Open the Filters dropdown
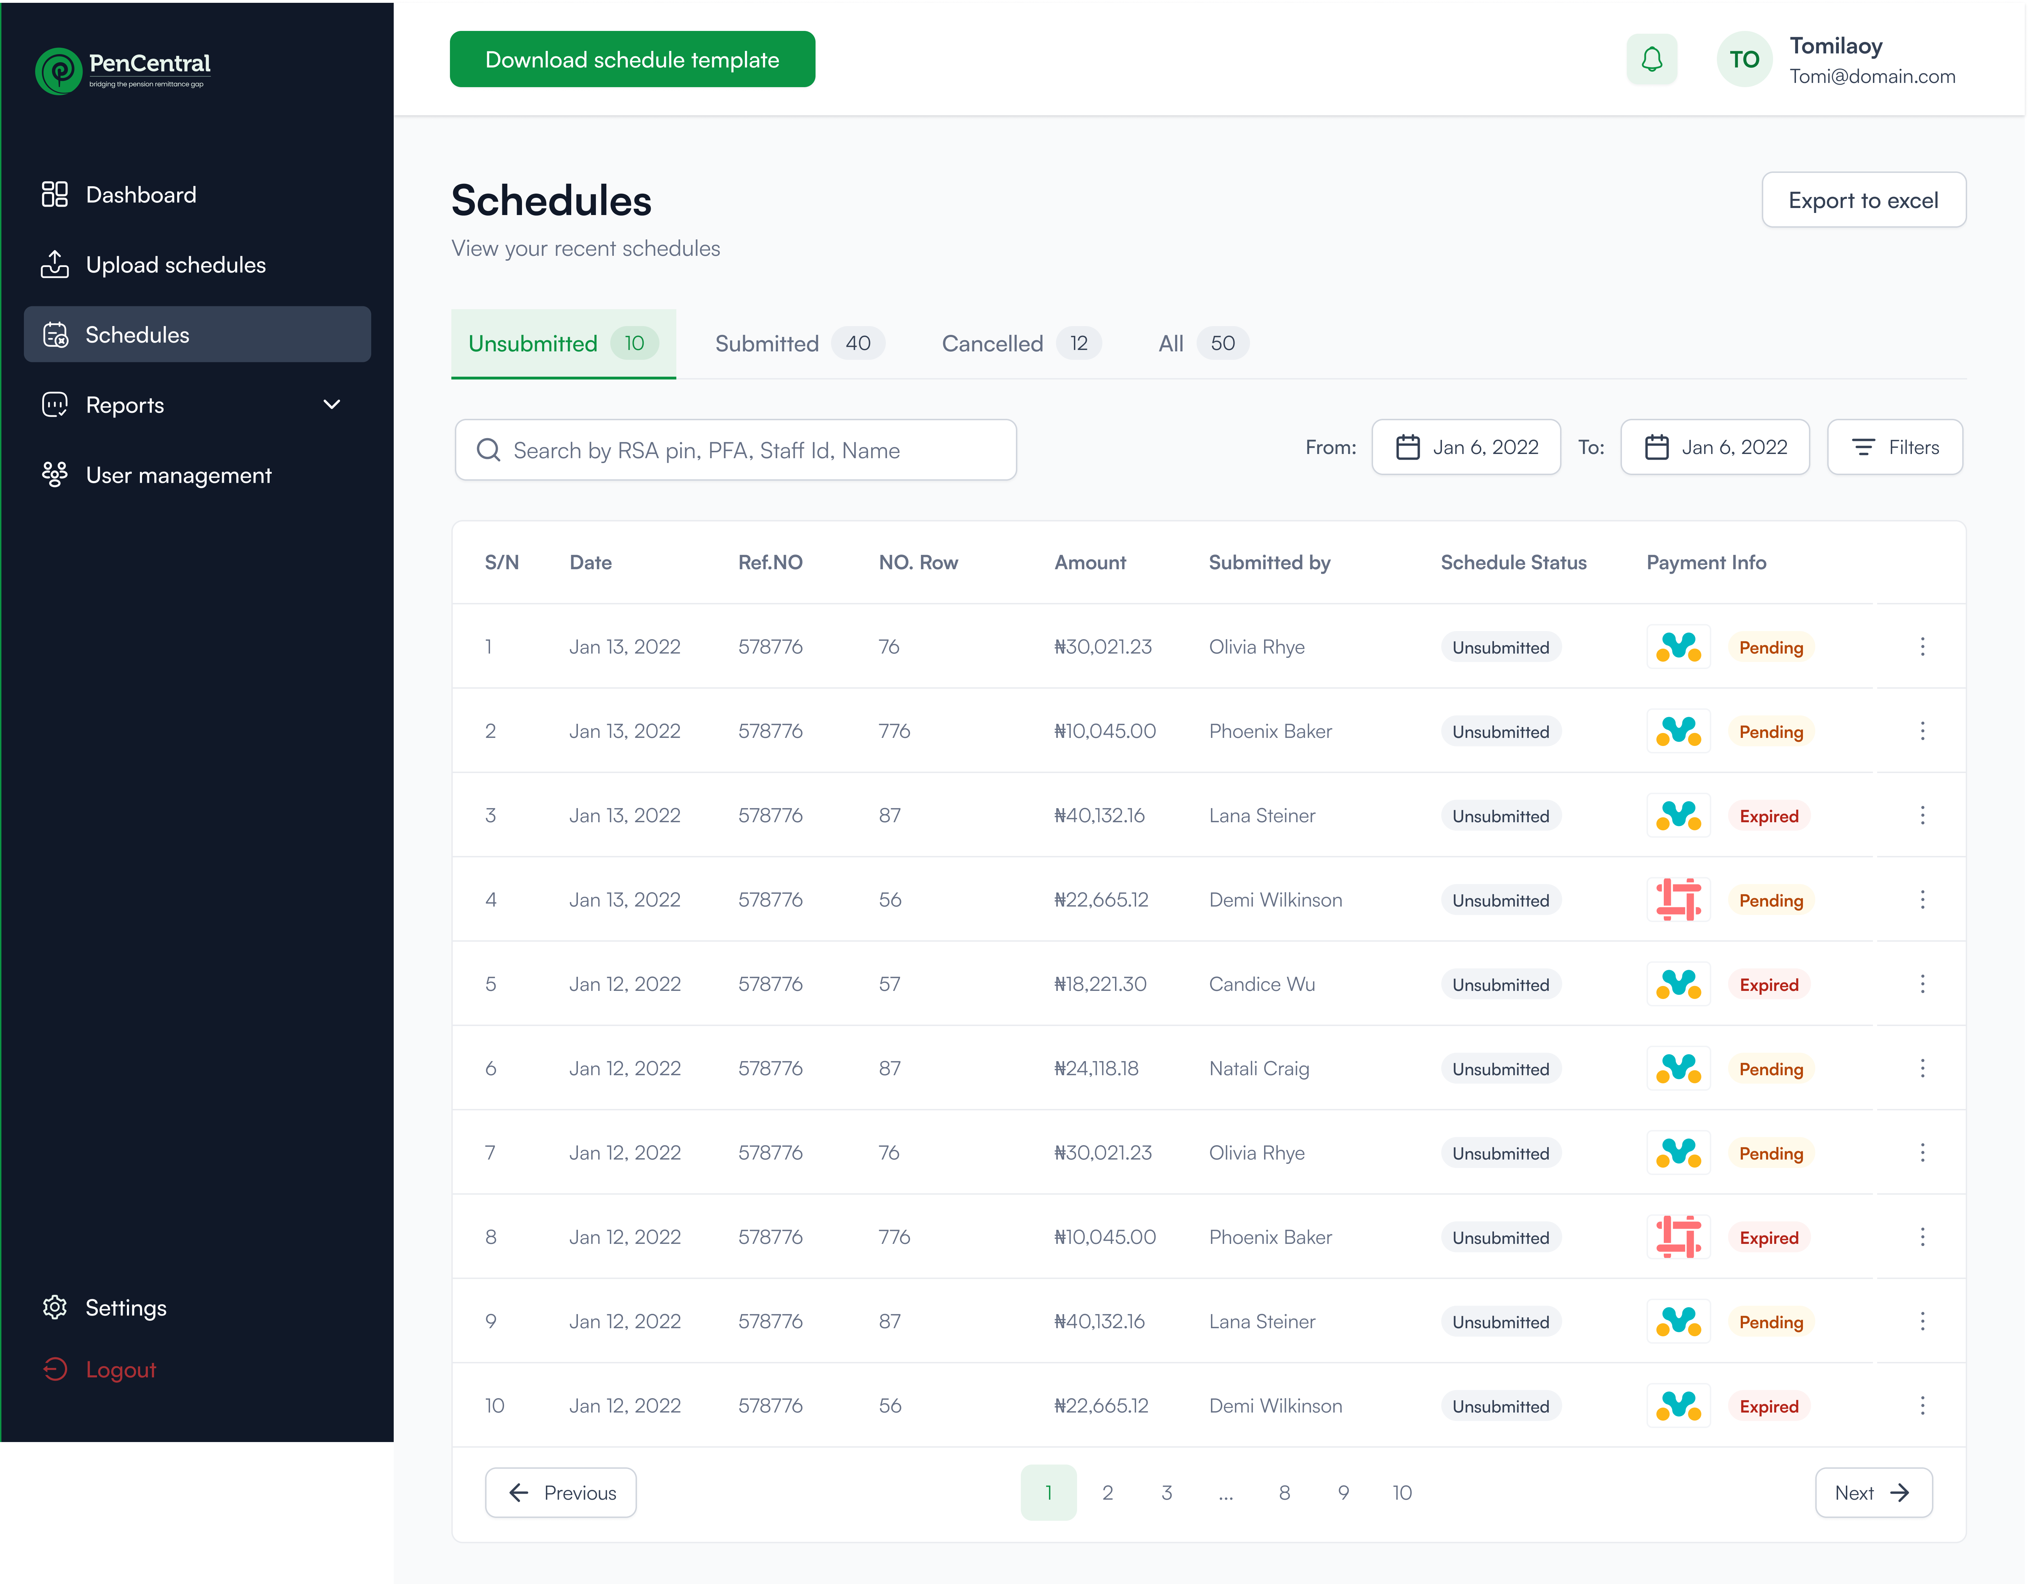 (1894, 448)
